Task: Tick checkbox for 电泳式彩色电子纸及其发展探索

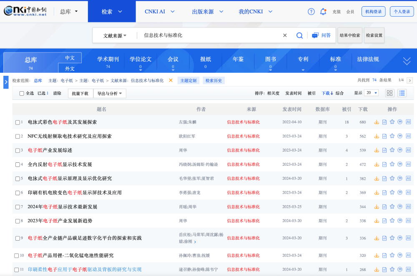Action: point(18,122)
